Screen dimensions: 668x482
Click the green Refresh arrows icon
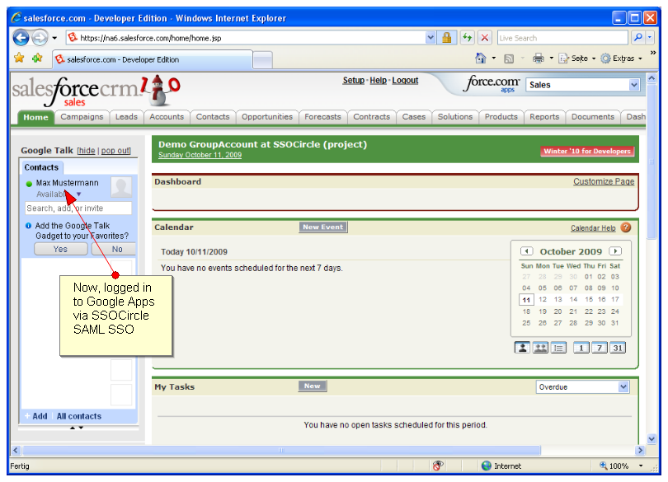(468, 38)
